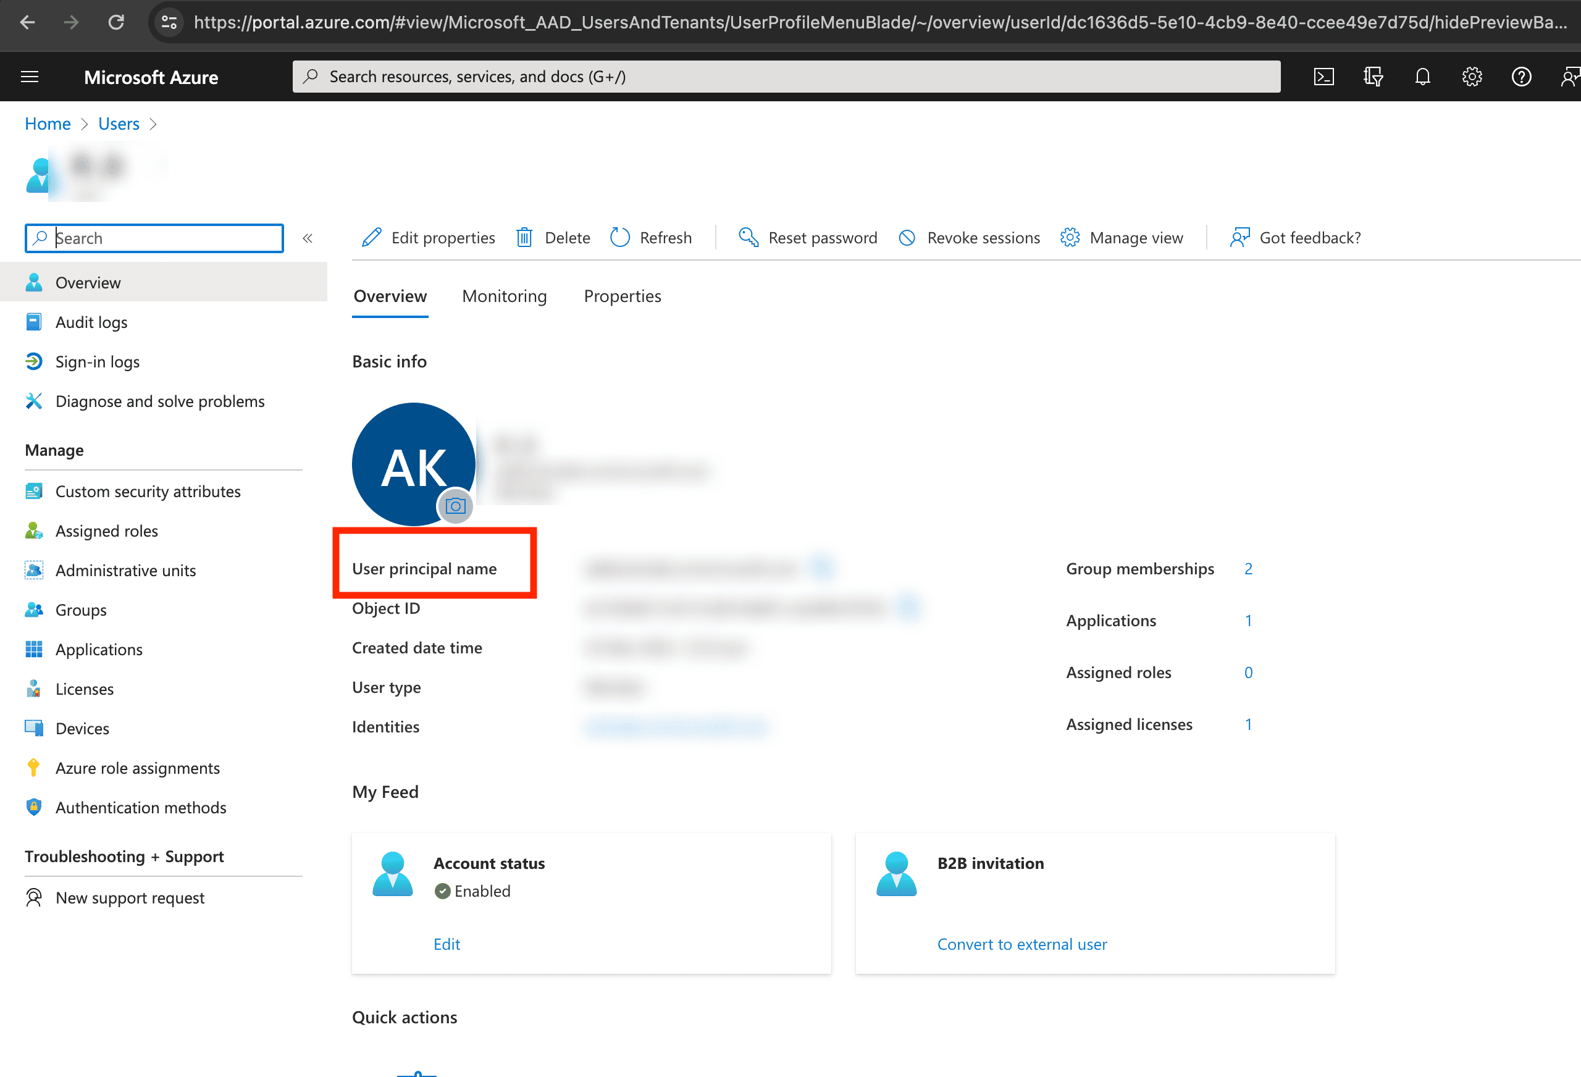Open Authentication methods menu item
This screenshot has width=1581, height=1077.
click(x=141, y=807)
